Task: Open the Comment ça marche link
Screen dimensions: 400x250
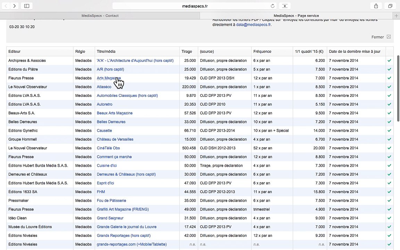Action: (x=114, y=157)
